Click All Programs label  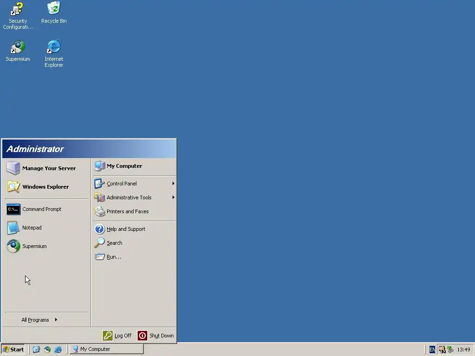[x=35, y=320]
